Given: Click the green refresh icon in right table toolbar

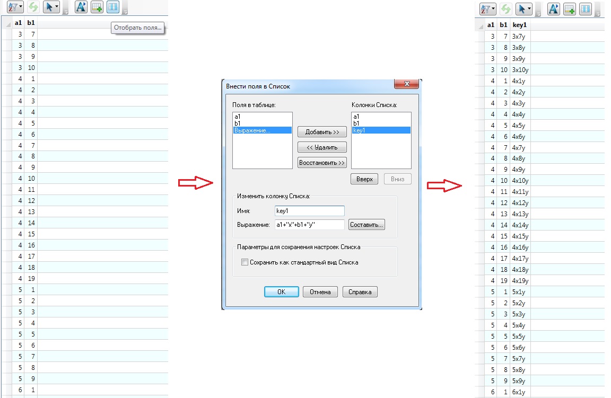Looking at the screenshot, I should [x=506, y=9].
